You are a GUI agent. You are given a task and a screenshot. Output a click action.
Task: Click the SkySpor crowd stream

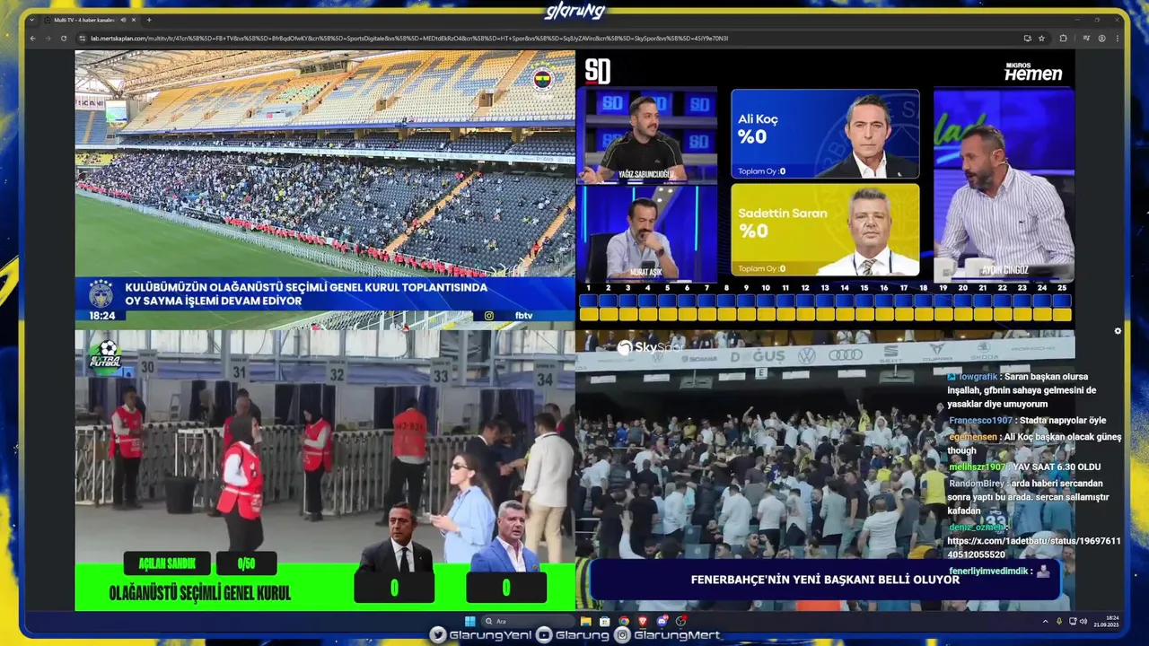tap(824, 470)
